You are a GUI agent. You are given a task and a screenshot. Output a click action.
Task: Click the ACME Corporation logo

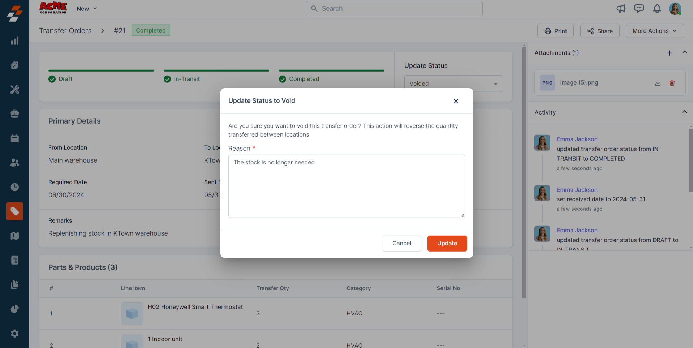pos(53,8)
